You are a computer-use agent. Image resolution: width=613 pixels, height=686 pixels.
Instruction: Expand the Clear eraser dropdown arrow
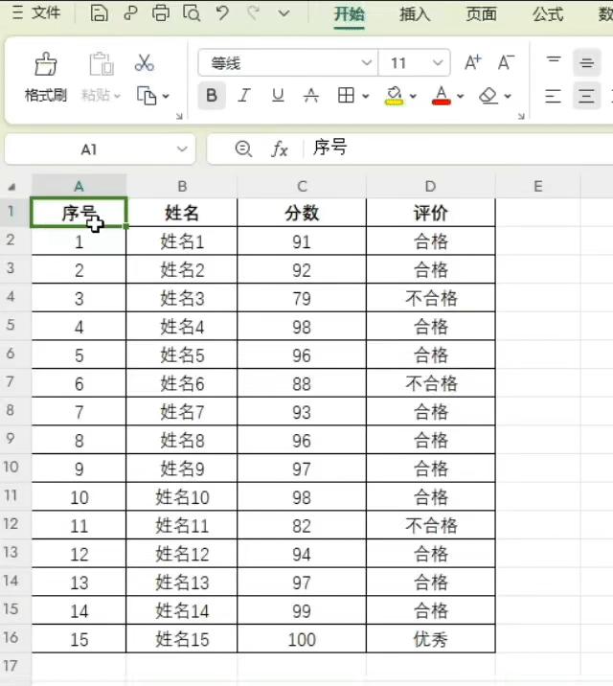pos(508,96)
